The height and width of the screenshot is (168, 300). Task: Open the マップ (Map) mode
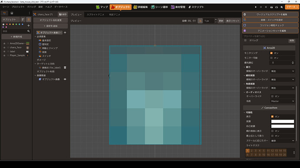coord(102,7)
